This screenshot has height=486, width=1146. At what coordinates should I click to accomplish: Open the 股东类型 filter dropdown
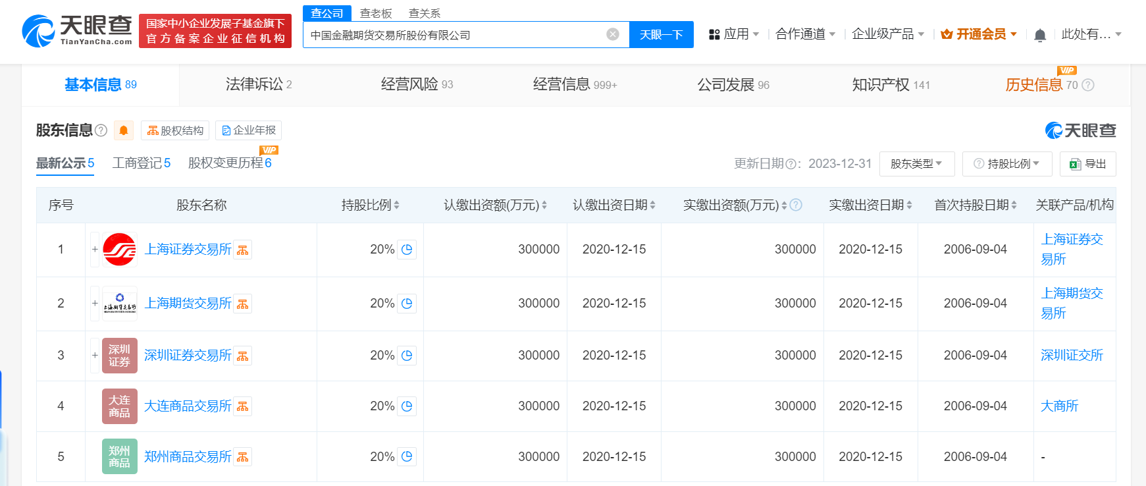[917, 164]
